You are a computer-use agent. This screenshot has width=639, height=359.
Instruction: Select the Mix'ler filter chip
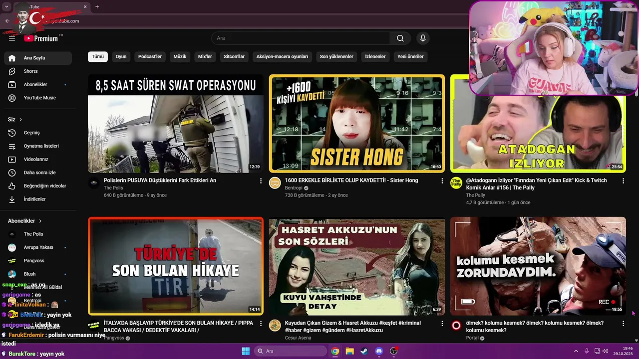[x=205, y=56]
